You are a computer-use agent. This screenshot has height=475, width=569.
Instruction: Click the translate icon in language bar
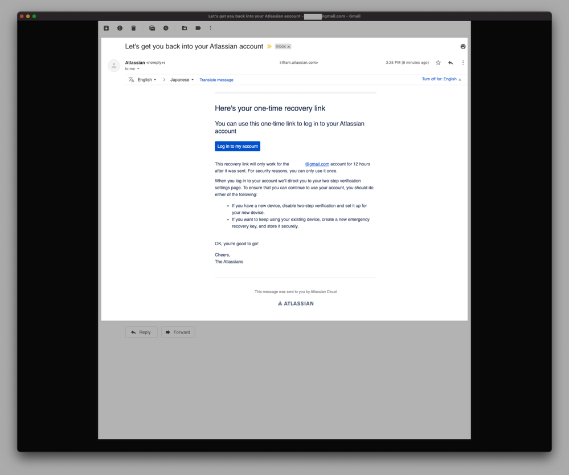click(132, 80)
